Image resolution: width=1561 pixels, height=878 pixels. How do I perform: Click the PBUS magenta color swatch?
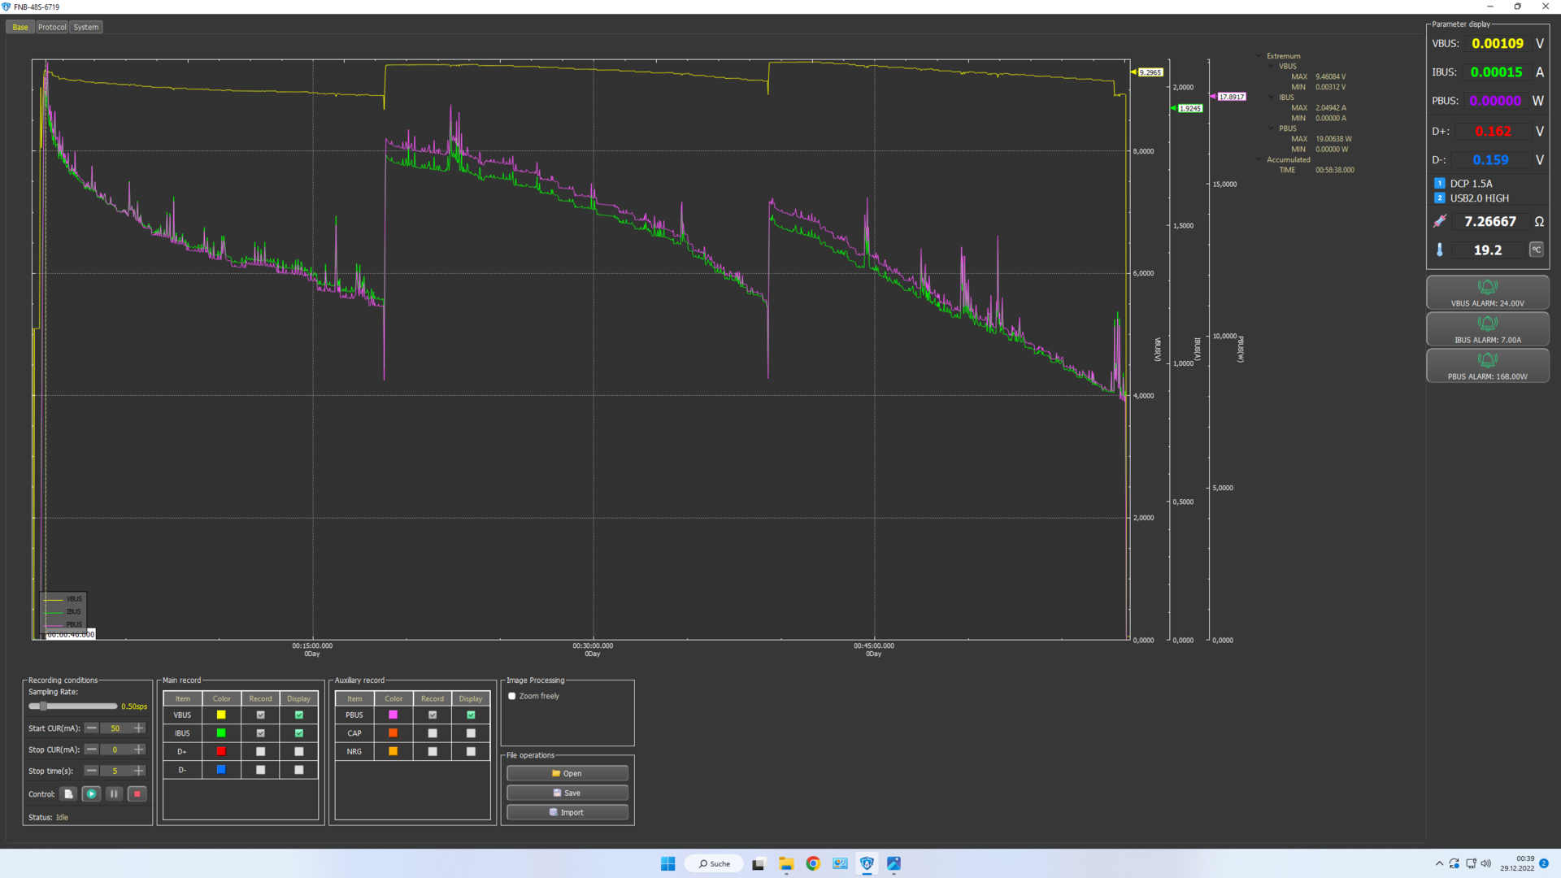[394, 715]
